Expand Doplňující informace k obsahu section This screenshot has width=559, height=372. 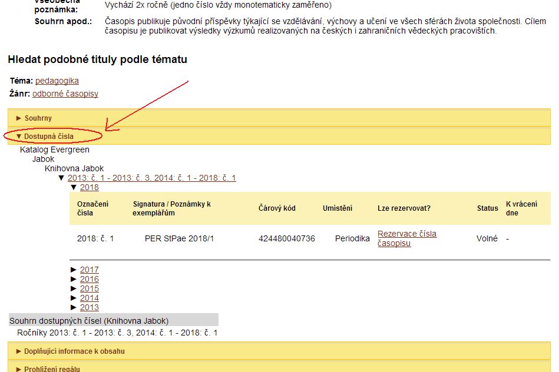[x=74, y=351]
